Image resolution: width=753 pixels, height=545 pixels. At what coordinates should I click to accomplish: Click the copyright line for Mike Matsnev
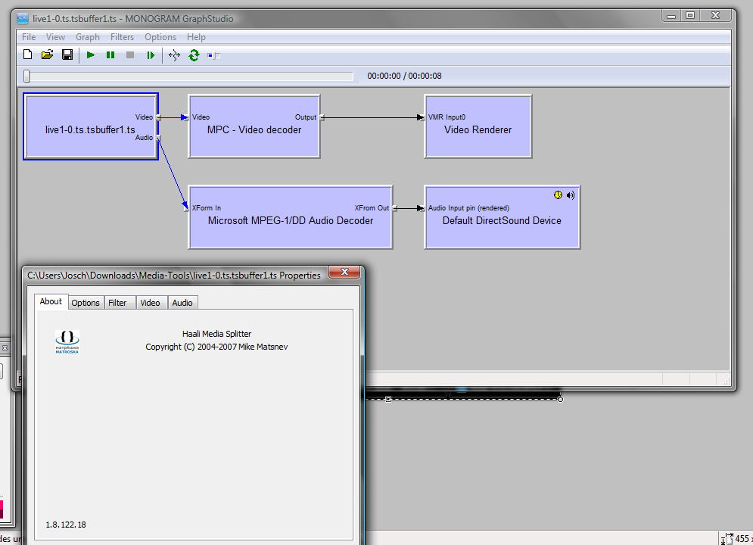pos(216,347)
